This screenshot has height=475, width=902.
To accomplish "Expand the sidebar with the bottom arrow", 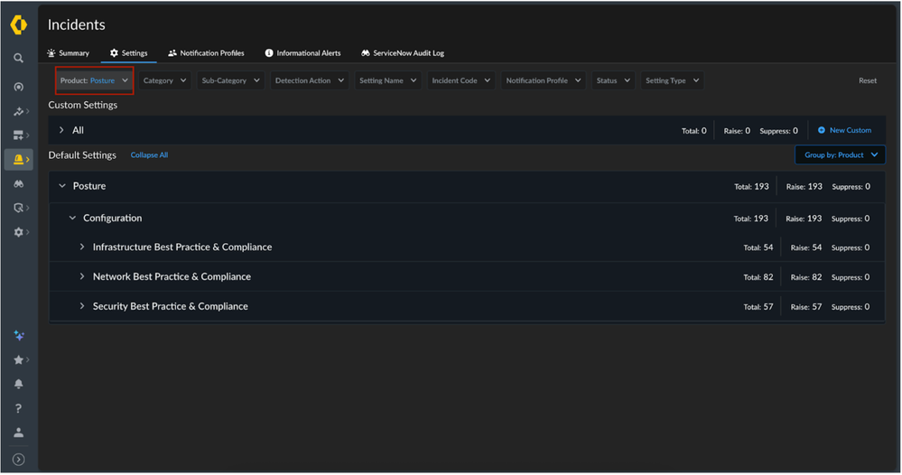I will (x=18, y=460).
